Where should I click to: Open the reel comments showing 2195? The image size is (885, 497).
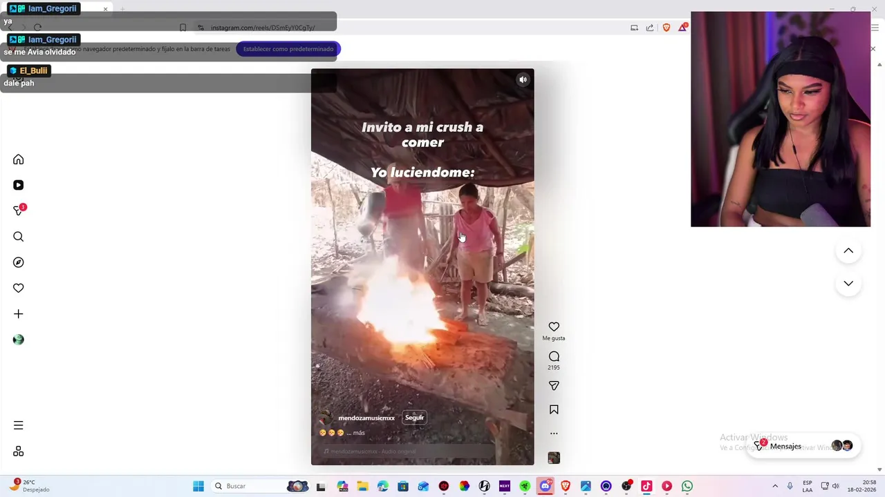[554, 357]
